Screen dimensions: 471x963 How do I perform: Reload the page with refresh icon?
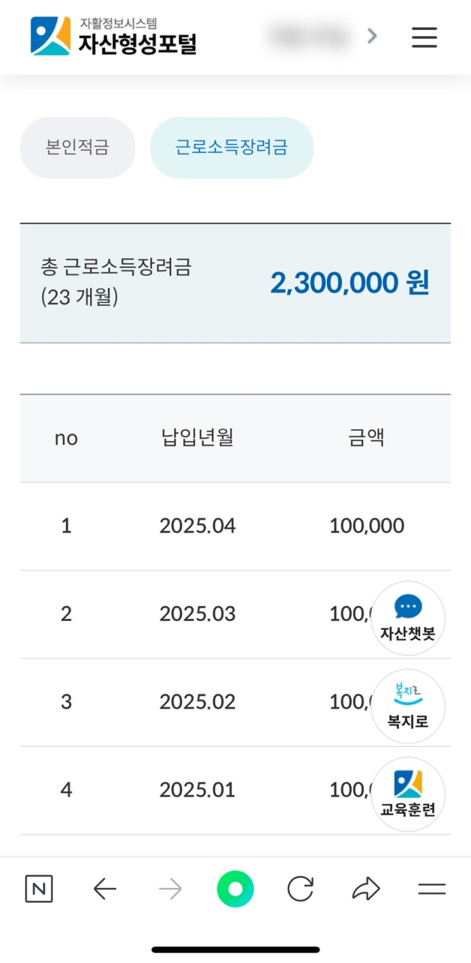[x=300, y=889]
